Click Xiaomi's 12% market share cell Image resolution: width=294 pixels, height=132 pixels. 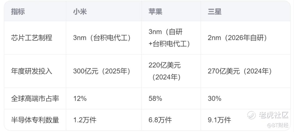[80, 98]
